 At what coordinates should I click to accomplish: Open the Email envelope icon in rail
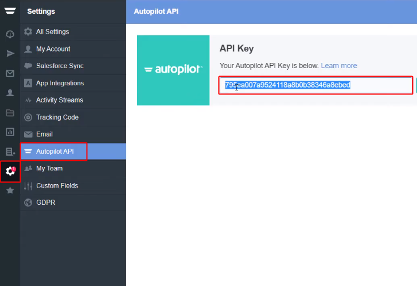[10, 73]
